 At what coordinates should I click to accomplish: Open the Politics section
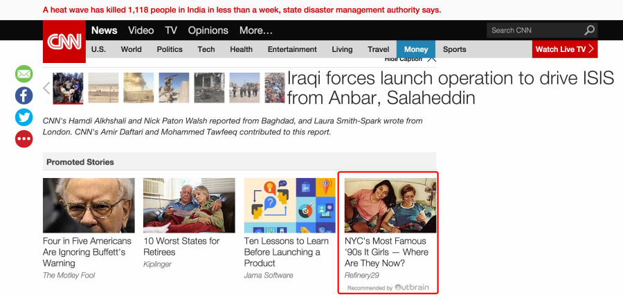point(170,49)
